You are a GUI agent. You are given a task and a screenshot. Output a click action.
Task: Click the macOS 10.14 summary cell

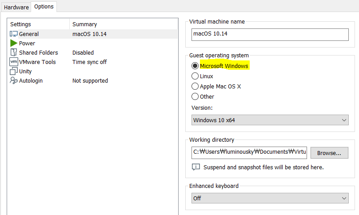(89, 34)
